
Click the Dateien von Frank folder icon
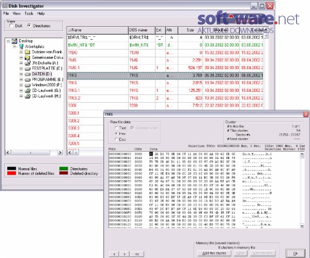coord(27,52)
